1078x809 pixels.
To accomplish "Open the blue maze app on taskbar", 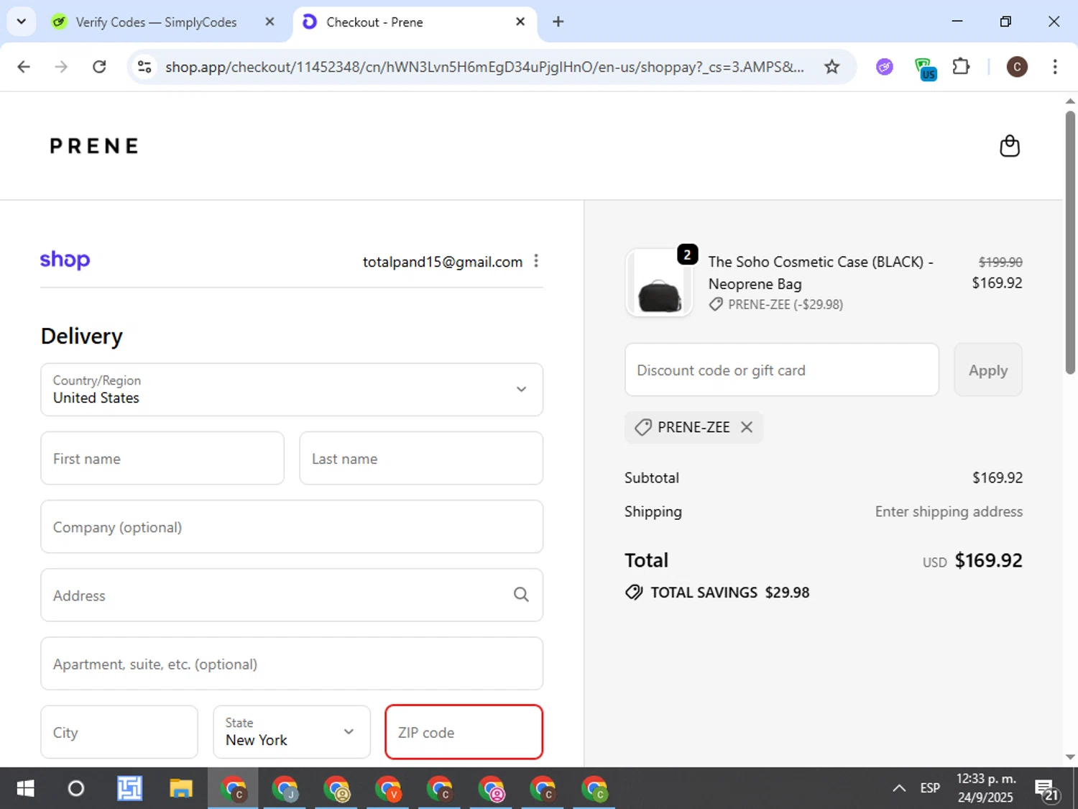I will (130, 789).
